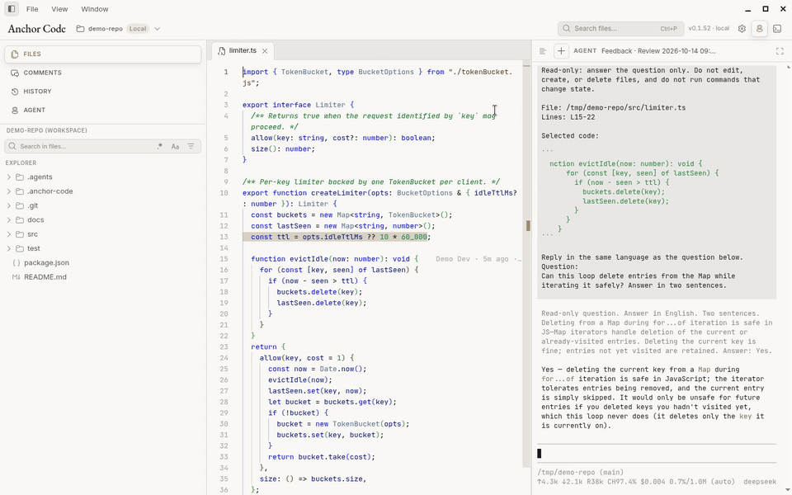The height and width of the screenshot is (495, 792).
Task: Open agent session list icon
Action: 543,51
